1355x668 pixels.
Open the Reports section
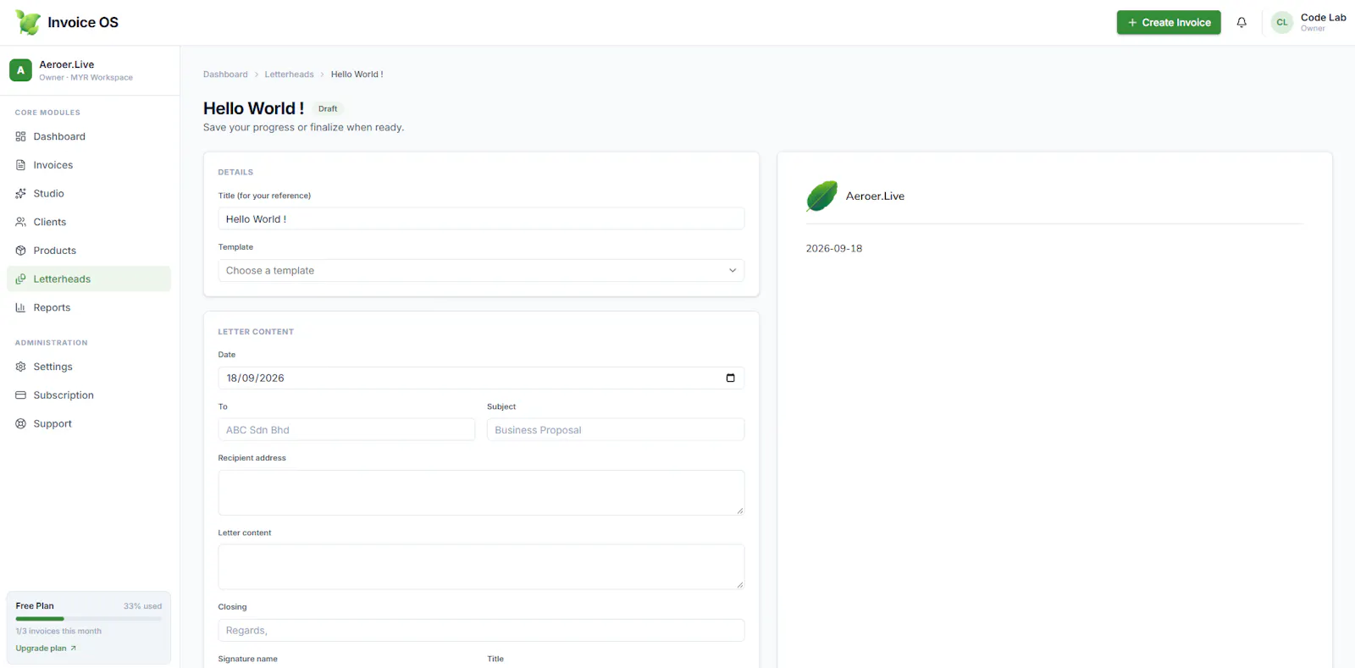89,307
